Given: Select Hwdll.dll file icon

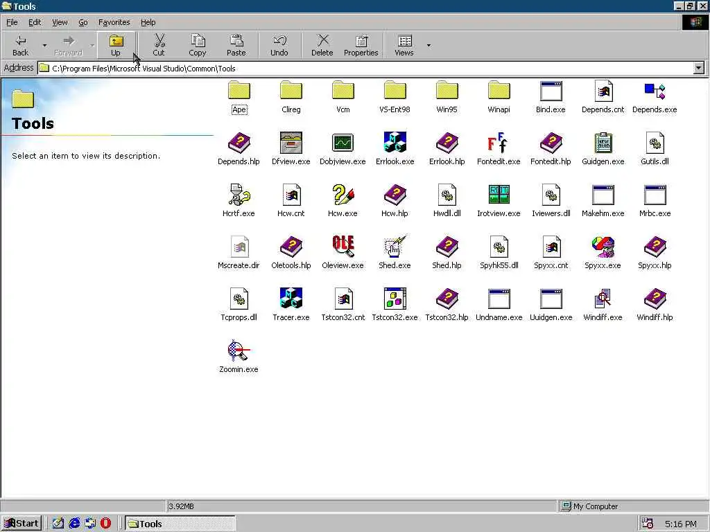Looking at the screenshot, I should click(x=447, y=195).
